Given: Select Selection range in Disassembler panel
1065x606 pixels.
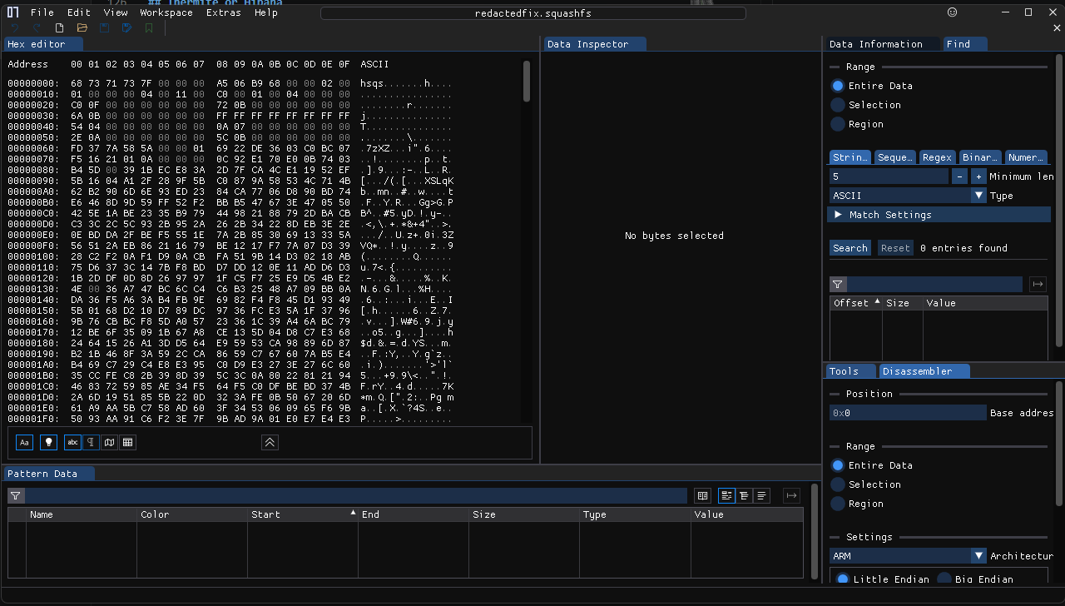Looking at the screenshot, I should pos(865,484).
